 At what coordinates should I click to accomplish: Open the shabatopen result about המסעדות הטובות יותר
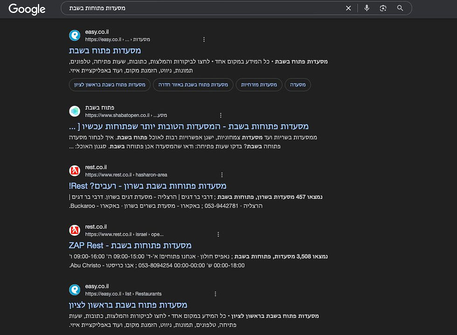point(189,126)
